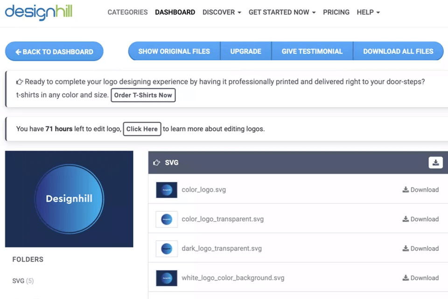
Task: Click Order T-Shirts Now button
Action: tap(143, 95)
